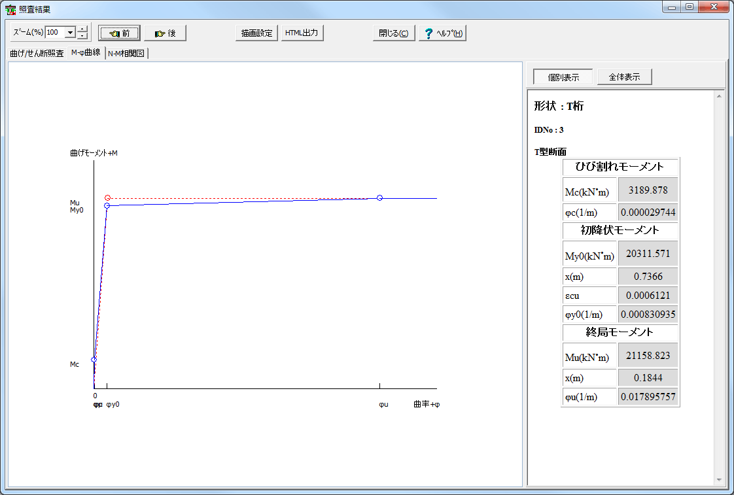This screenshot has width=734, height=495.
Task: Click 初降伏モーメント table header
Action: click(620, 230)
